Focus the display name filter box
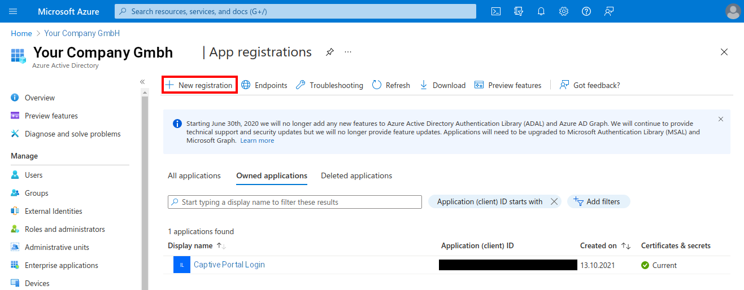The height and width of the screenshot is (290, 744). point(295,202)
